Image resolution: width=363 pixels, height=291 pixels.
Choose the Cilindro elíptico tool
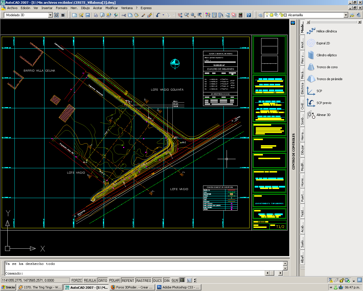click(x=322, y=55)
